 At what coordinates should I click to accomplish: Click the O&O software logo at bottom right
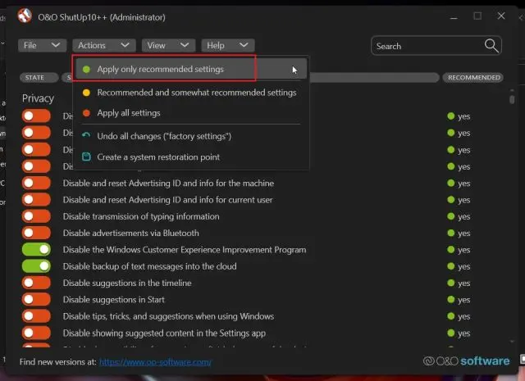tap(467, 361)
